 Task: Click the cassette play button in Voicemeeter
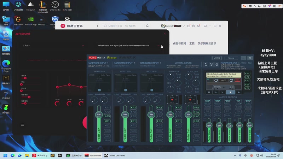pyautogui.click(x=222, y=92)
